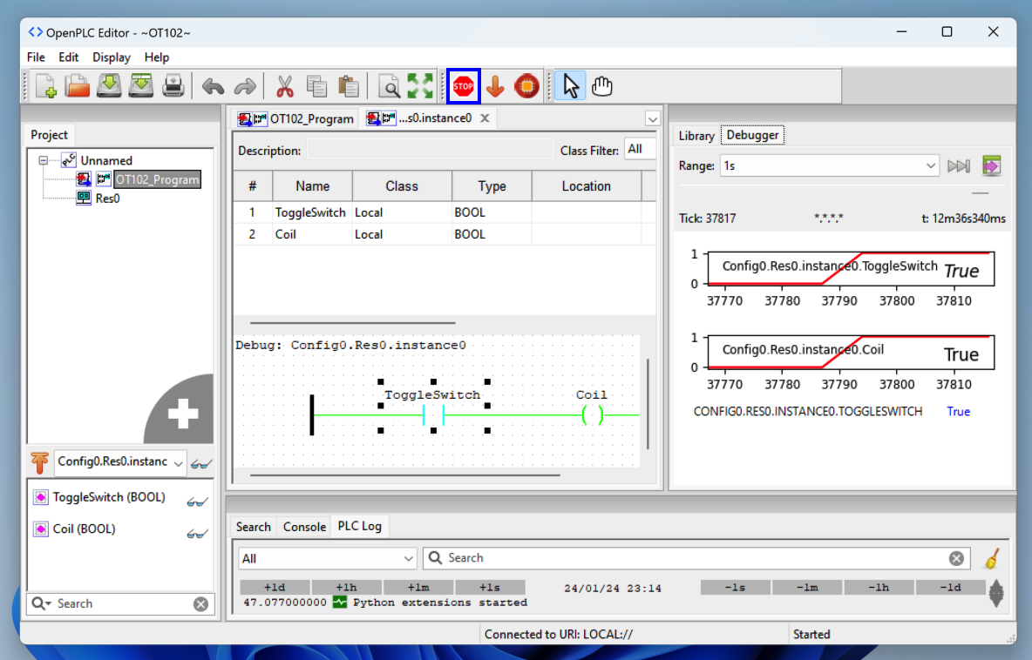Click the orange download arrow icon
Screen dimensions: 1032x660
495,86
